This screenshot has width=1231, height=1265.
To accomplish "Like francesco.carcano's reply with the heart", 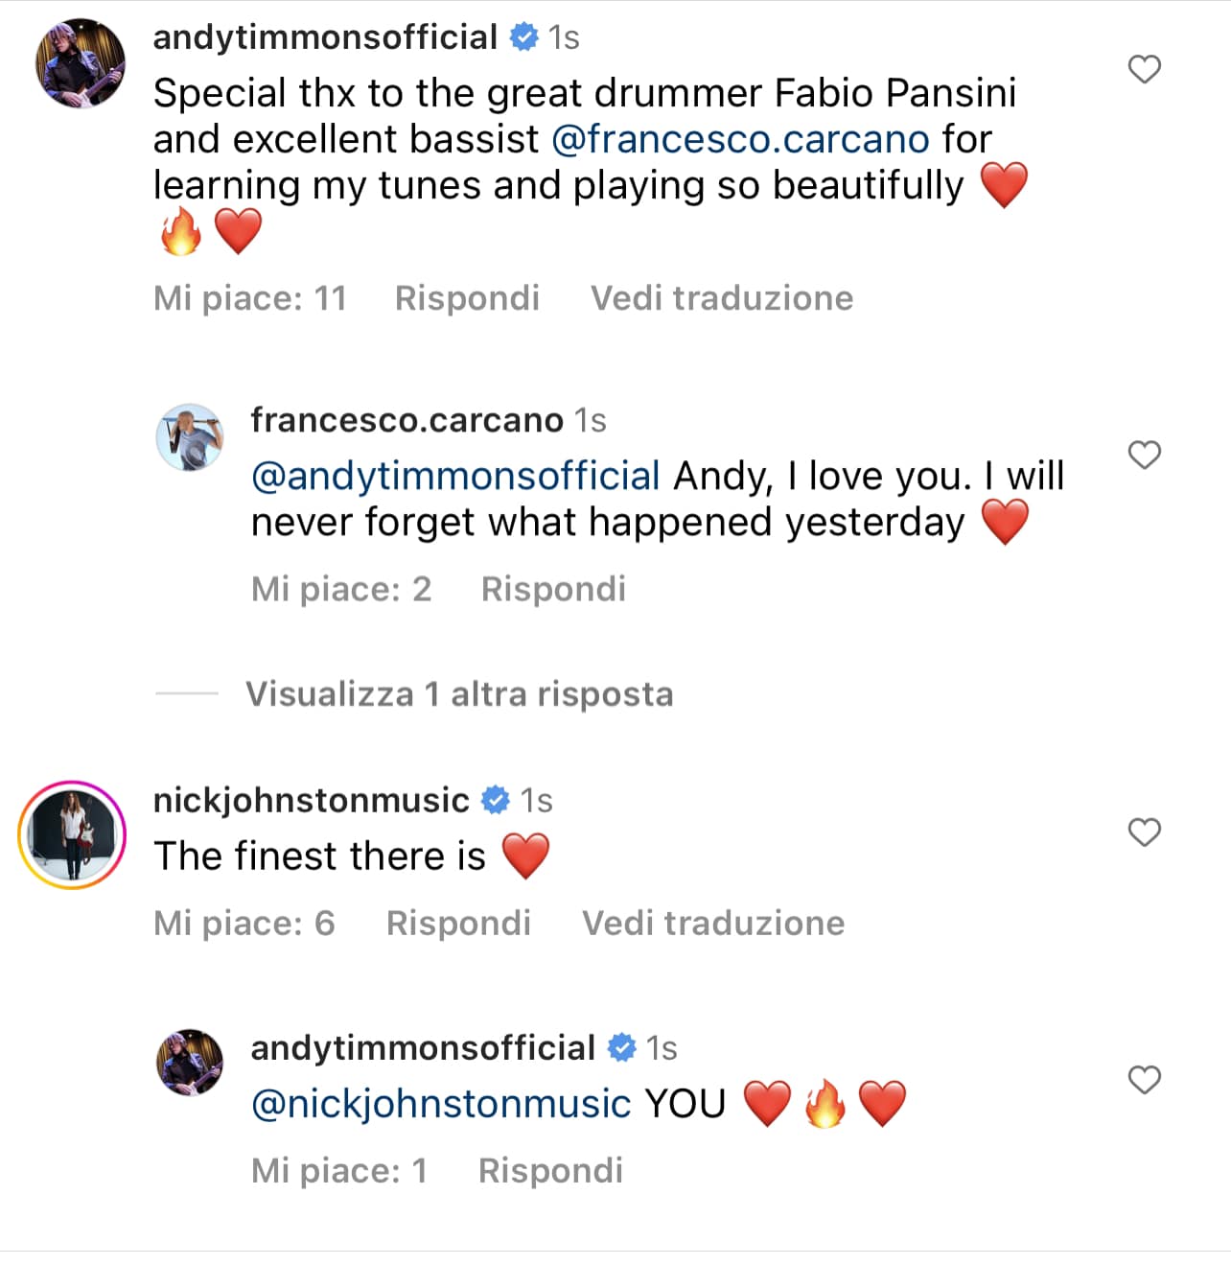I will [x=1144, y=455].
